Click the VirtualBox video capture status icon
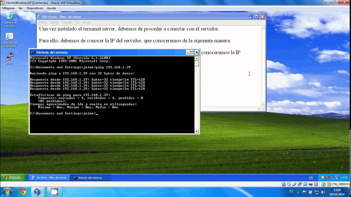351x197 pixels. [x=310, y=184]
